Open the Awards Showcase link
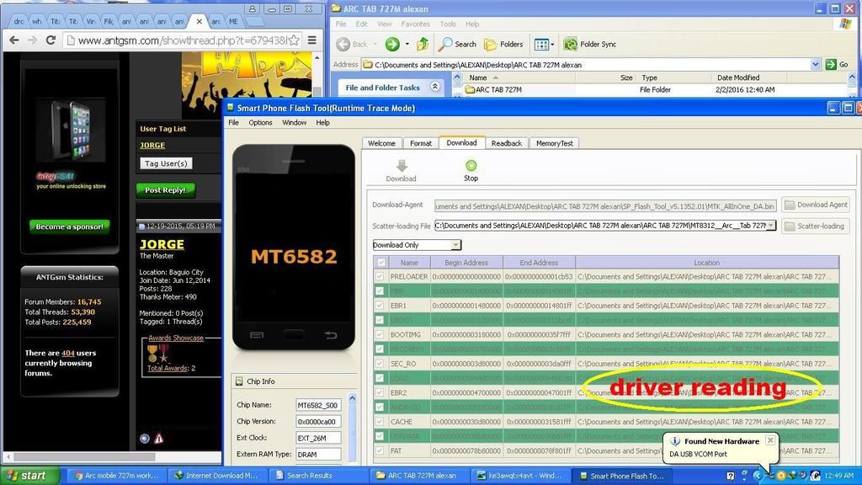This screenshot has height=485, width=862. tap(176, 338)
